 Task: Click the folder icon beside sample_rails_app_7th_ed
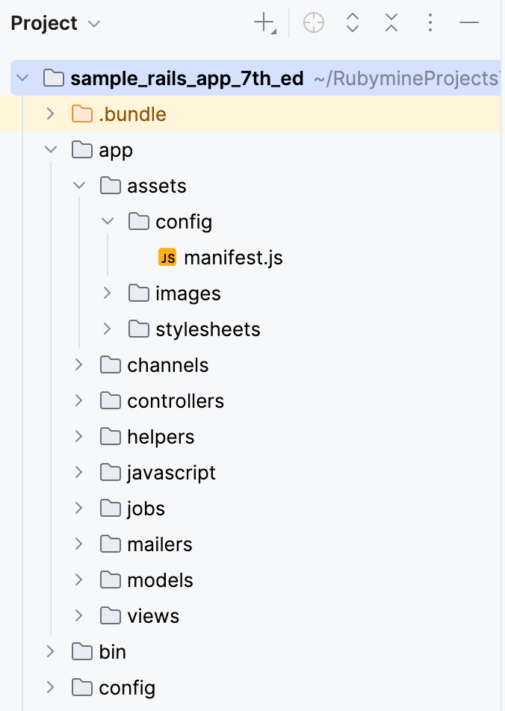(x=51, y=78)
